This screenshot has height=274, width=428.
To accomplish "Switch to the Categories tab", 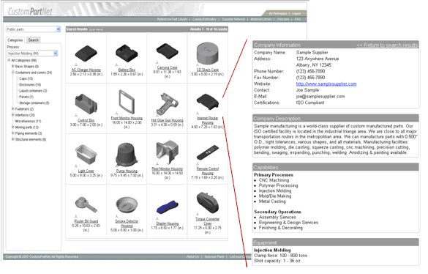I will pos(15,40).
